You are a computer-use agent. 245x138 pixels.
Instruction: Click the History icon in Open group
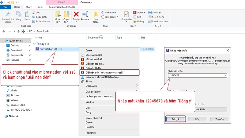(x=139, y=21)
